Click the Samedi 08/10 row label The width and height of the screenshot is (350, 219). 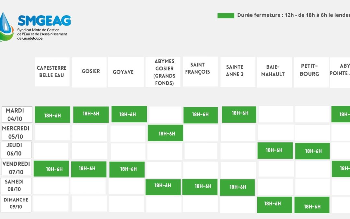click(x=17, y=185)
